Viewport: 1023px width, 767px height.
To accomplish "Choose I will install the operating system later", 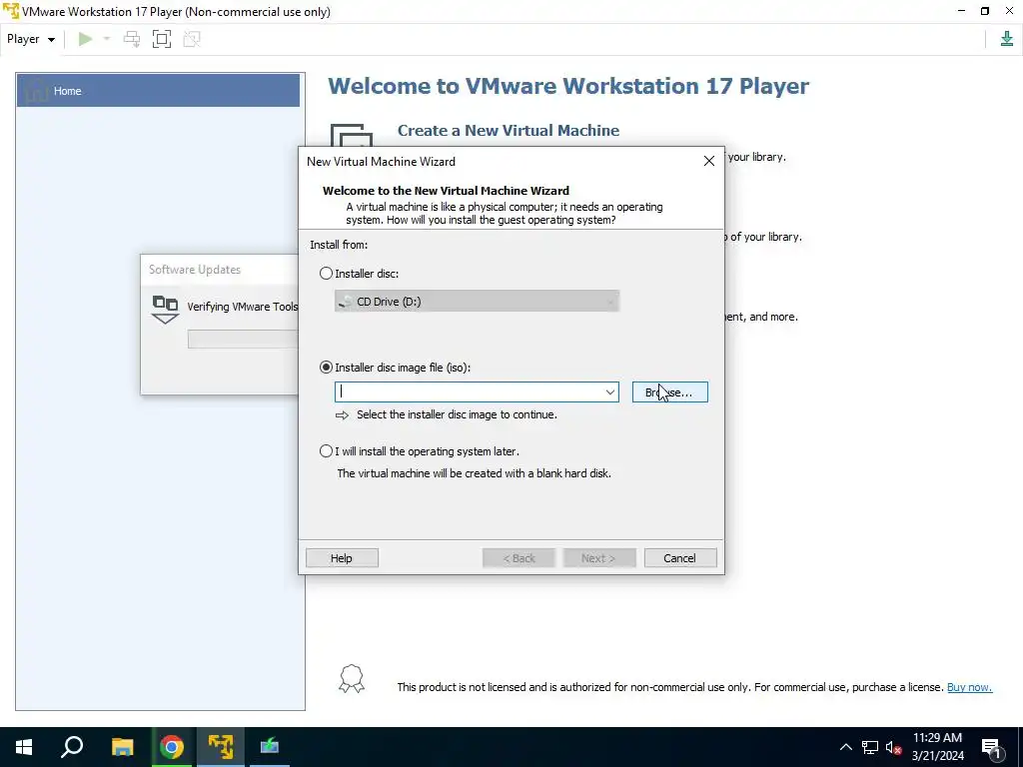I will coord(326,451).
